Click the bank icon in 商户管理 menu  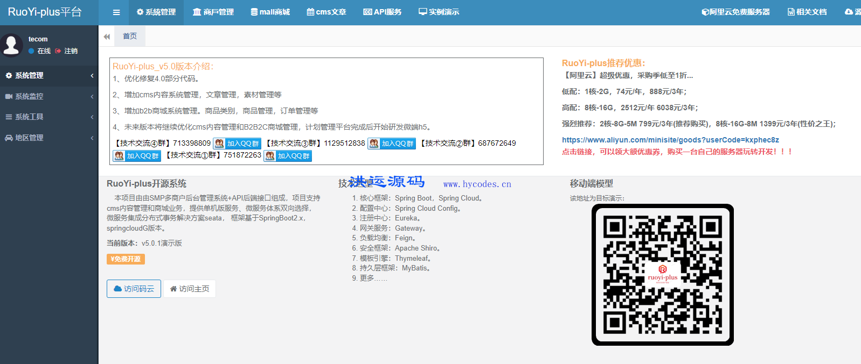(x=197, y=12)
